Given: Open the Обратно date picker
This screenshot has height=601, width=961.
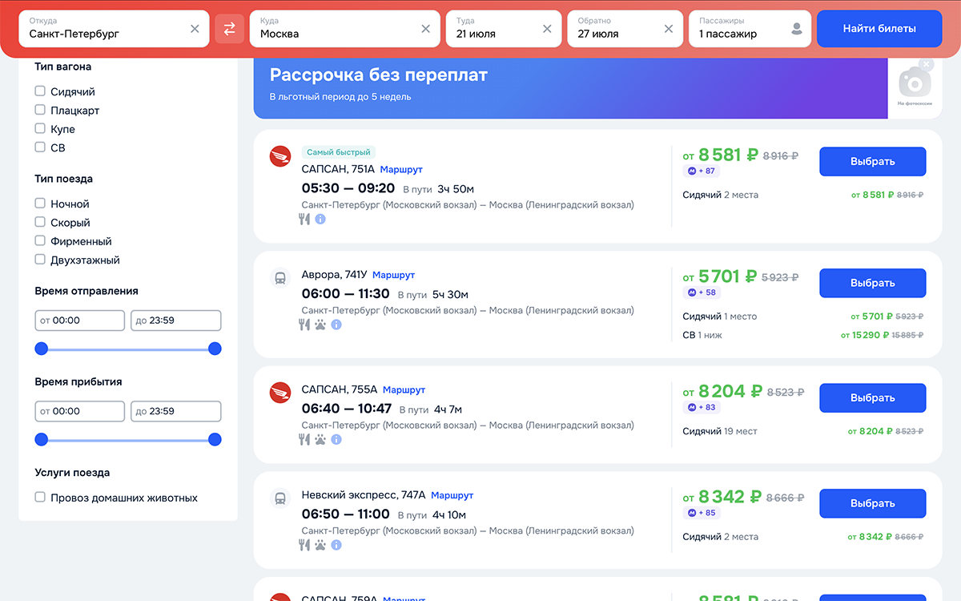Looking at the screenshot, I should coord(625,29).
